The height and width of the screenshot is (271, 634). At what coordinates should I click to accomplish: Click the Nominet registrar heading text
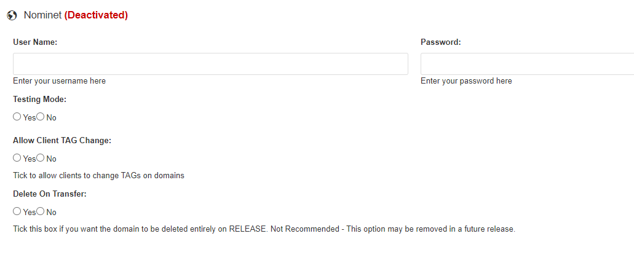42,15
